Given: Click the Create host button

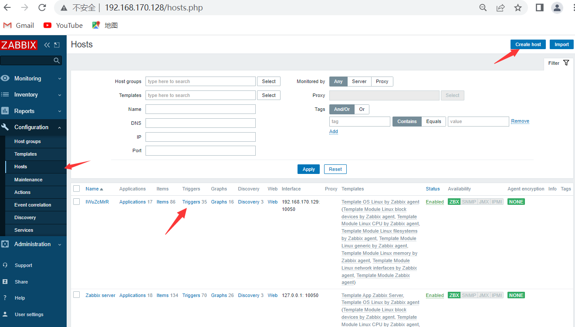Looking at the screenshot, I should (x=528, y=44).
